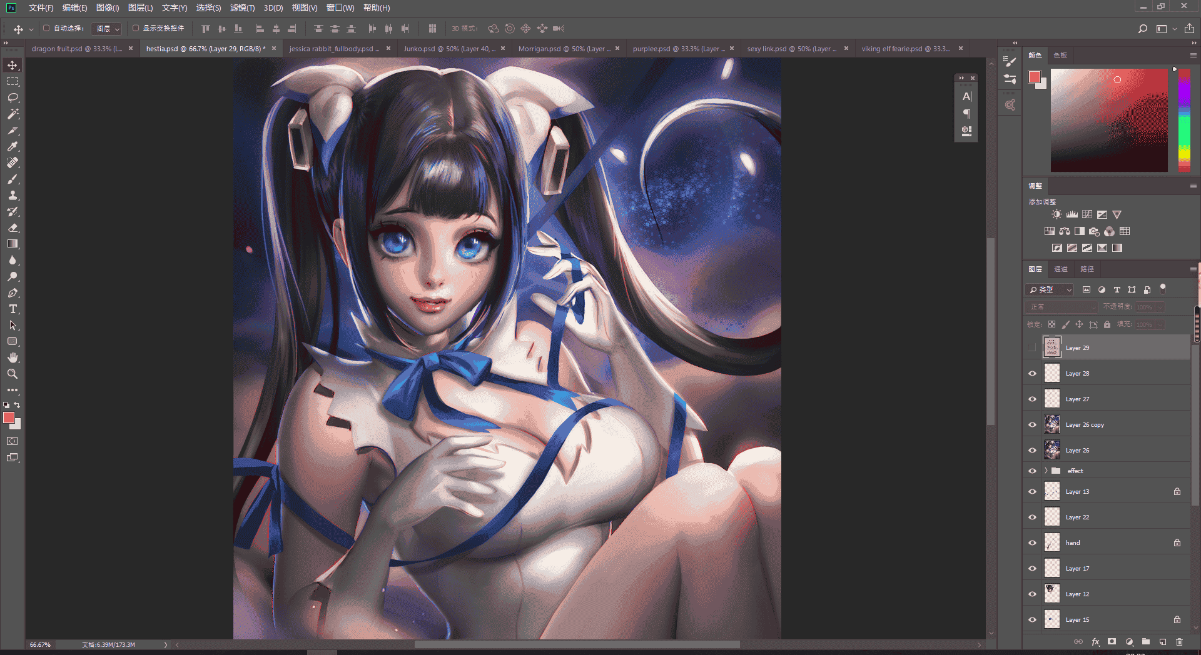
Task: Enable show transform controls checkbox
Action: click(x=136, y=28)
